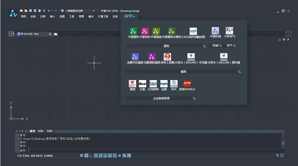Toggle full screen icon in status bar
Screen dimensions: 298x166
click(282, 155)
